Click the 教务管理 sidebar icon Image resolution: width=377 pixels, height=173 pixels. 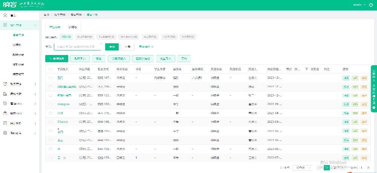point(5,84)
